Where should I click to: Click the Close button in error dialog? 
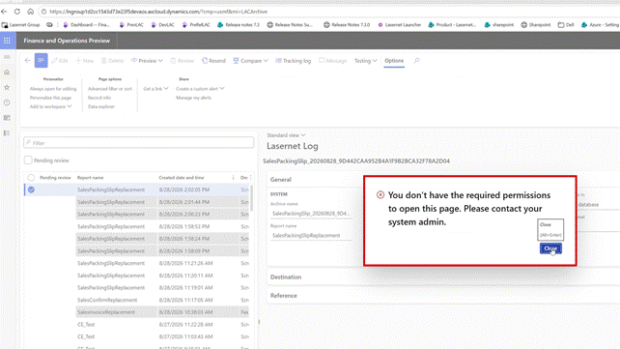coord(550,248)
